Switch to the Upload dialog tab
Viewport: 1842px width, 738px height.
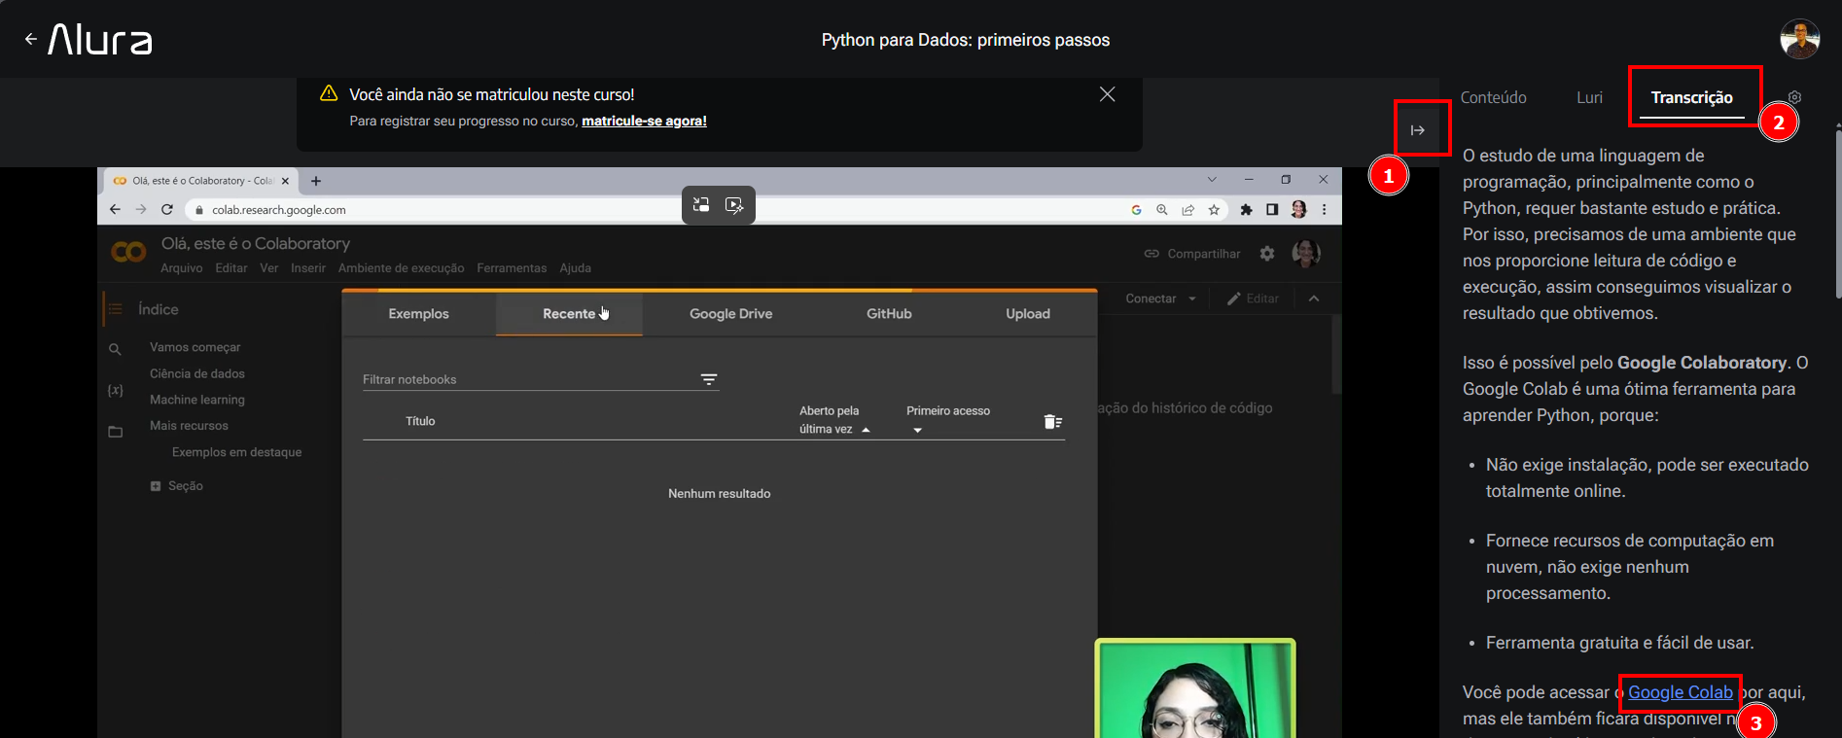(1028, 314)
